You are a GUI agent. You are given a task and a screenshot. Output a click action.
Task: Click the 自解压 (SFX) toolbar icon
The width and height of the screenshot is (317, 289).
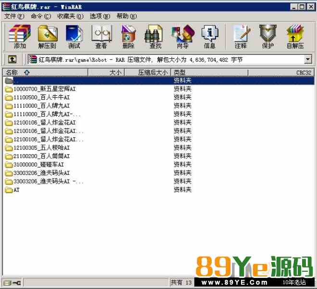click(x=295, y=37)
